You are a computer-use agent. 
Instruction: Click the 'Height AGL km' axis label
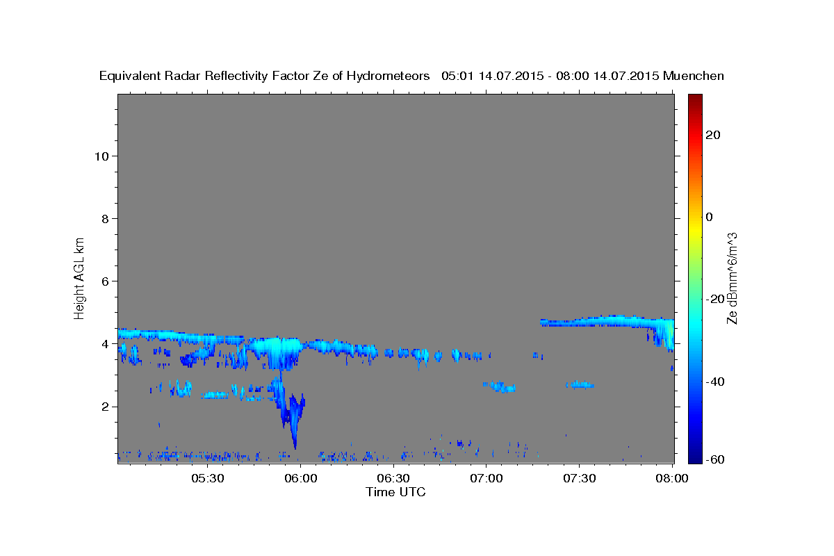pos(79,277)
